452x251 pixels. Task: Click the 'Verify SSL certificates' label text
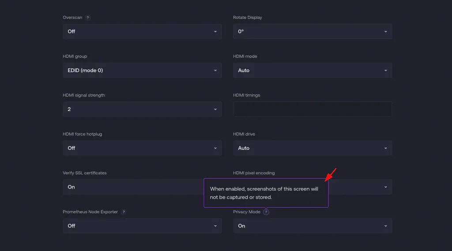tap(85, 173)
